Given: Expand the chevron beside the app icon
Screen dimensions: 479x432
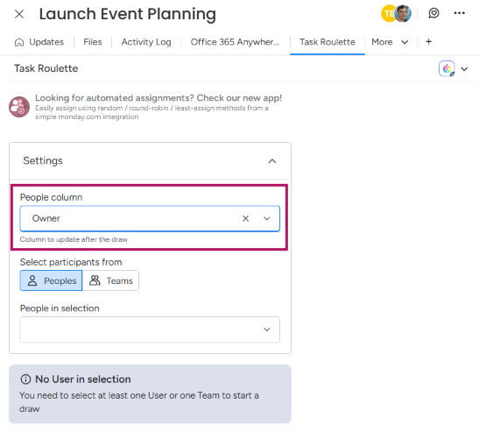Looking at the screenshot, I should pyautogui.click(x=464, y=69).
